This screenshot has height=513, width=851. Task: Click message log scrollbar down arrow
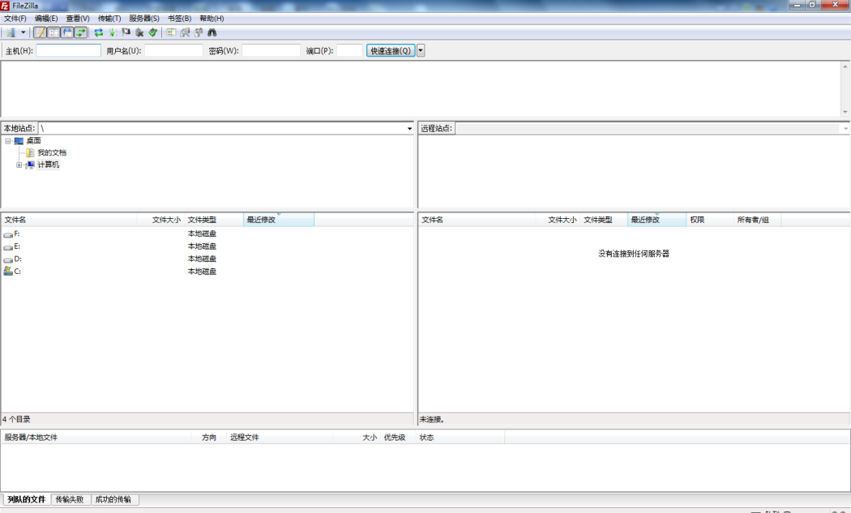pos(845,112)
